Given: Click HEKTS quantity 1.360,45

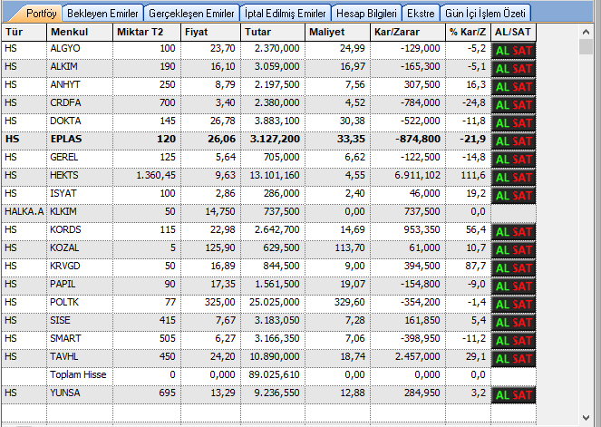Looking at the screenshot, I should click(x=156, y=176).
